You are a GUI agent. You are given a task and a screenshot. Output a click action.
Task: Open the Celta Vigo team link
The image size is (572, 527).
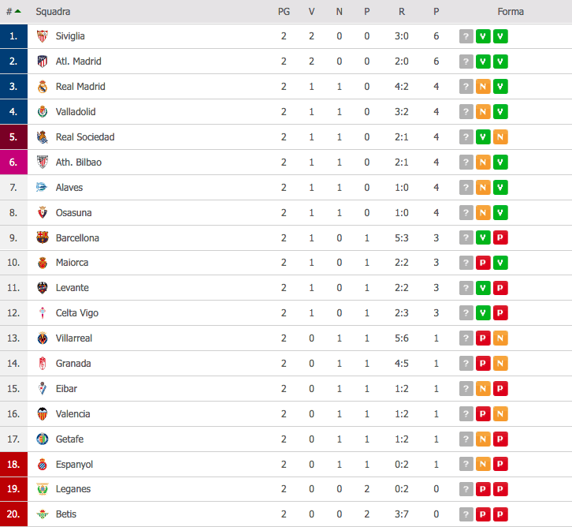tap(77, 313)
